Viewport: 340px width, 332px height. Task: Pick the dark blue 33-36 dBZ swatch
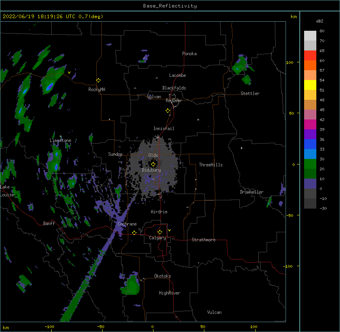(x=310, y=144)
